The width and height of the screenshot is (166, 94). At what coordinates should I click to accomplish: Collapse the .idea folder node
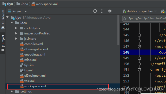pos(12,23)
